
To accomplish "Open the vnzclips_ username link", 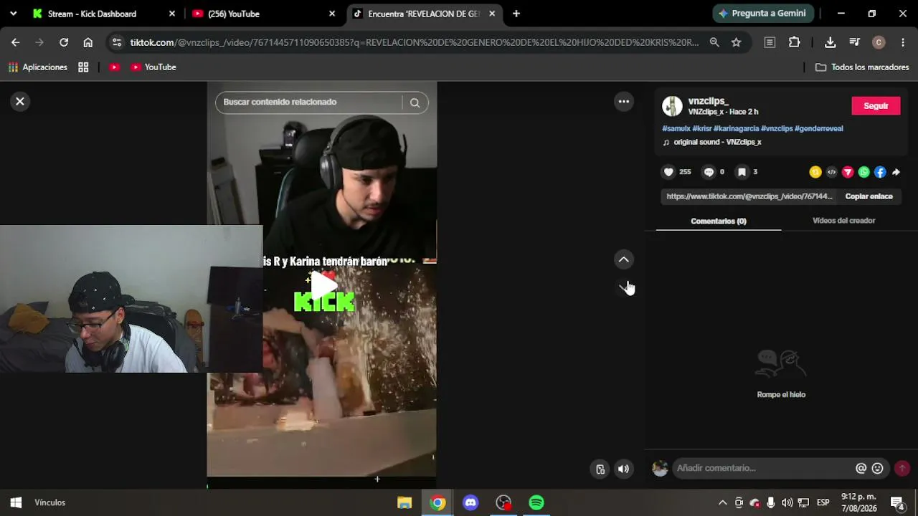I will coord(709,101).
